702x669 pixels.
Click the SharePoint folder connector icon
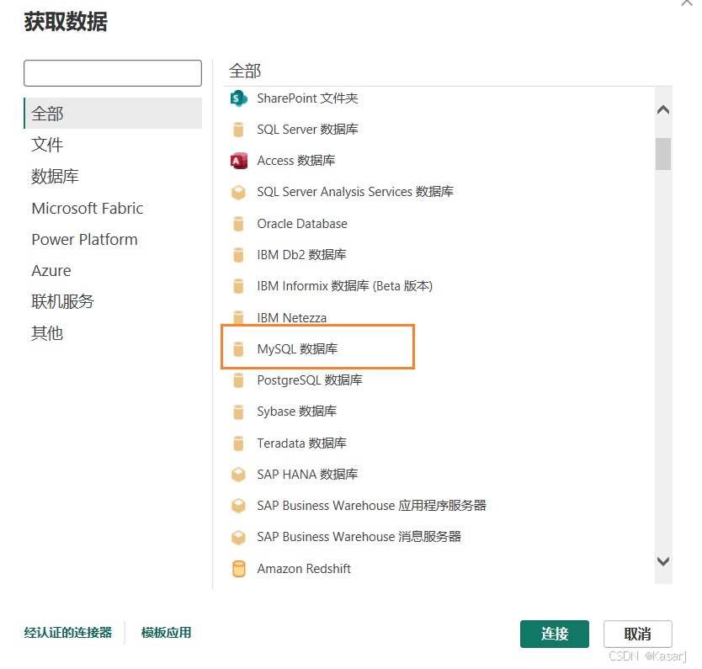pyautogui.click(x=238, y=98)
